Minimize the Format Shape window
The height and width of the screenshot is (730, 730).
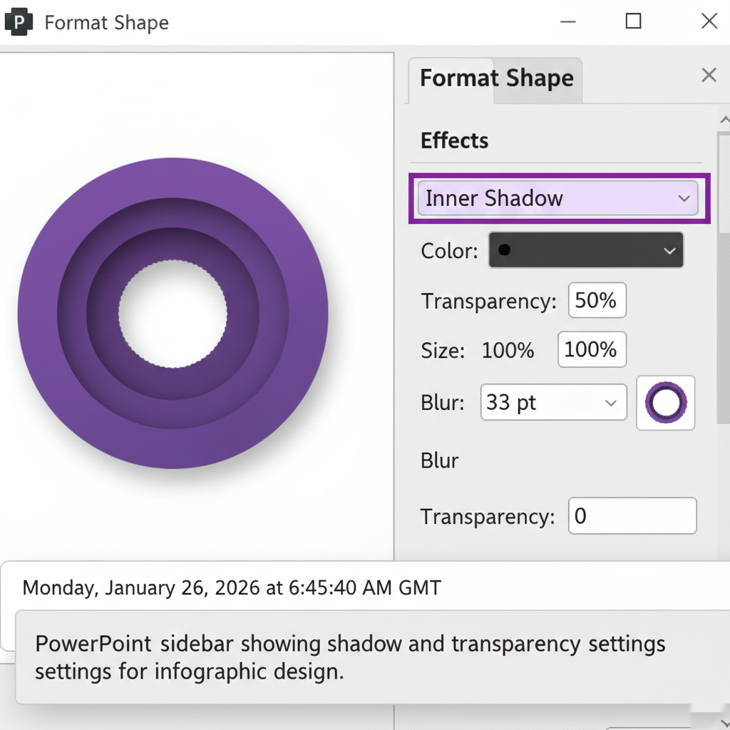tap(567, 21)
